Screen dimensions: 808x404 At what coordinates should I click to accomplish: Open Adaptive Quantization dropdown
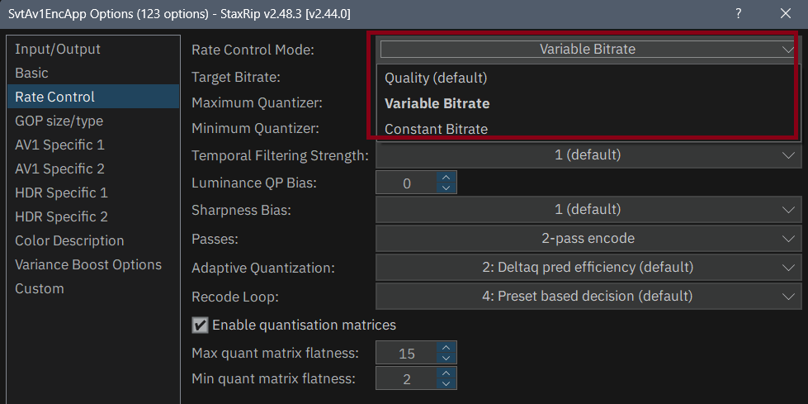587,268
